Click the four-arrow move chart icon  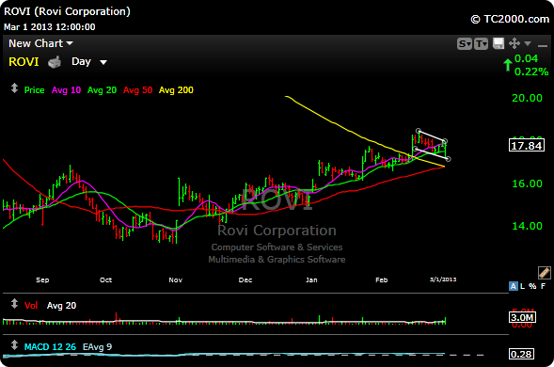[514, 43]
